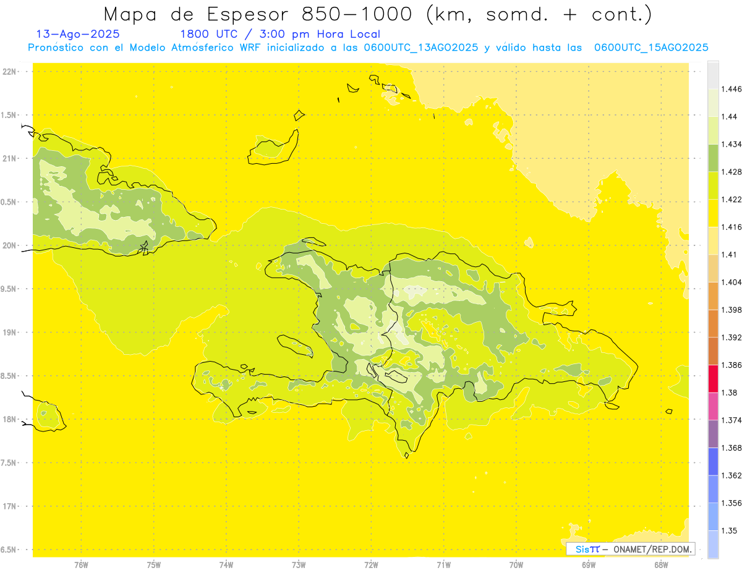Screen dimensions: 742x573
Task: Click the '76W' longitude label
Action: [81, 565]
